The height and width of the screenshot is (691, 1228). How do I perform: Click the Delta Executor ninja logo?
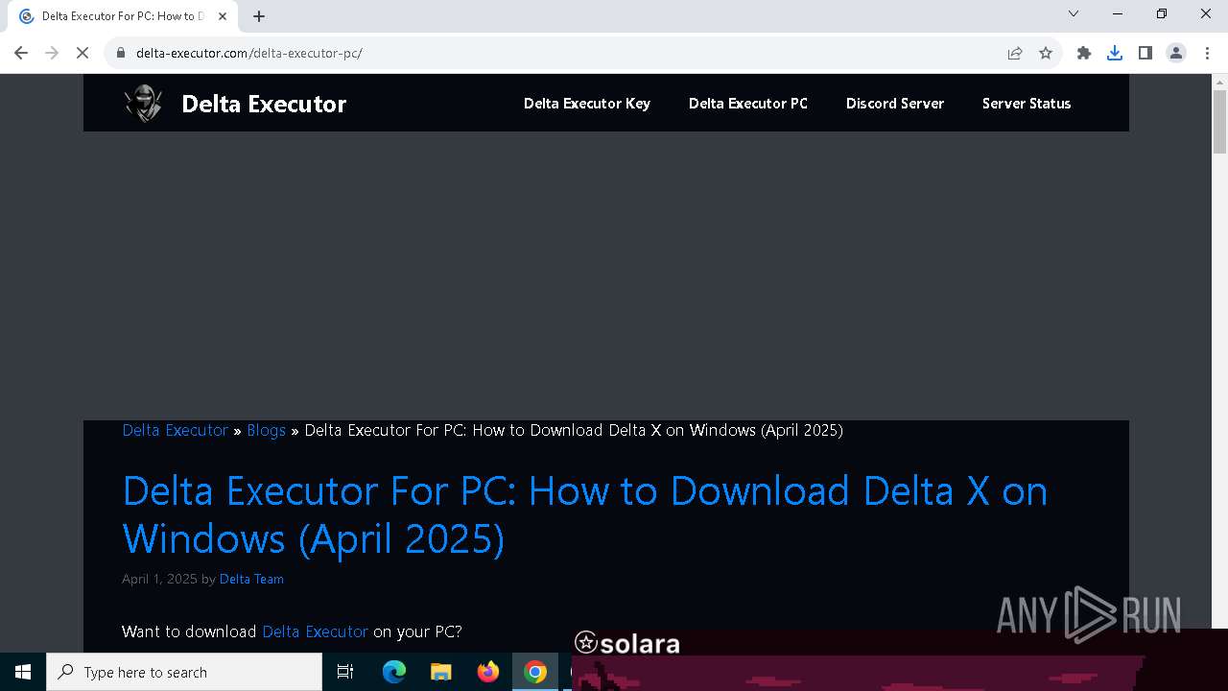pos(143,104)
